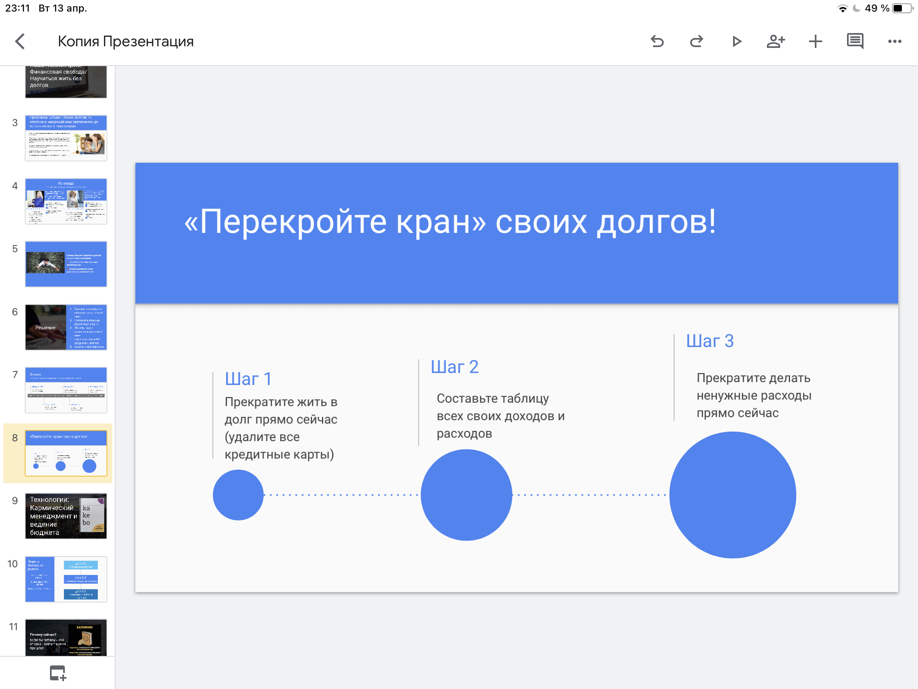This screenshot has height=689, width=918.
Task: Select slide 10 thumbnail
Action: pos(66,579)
